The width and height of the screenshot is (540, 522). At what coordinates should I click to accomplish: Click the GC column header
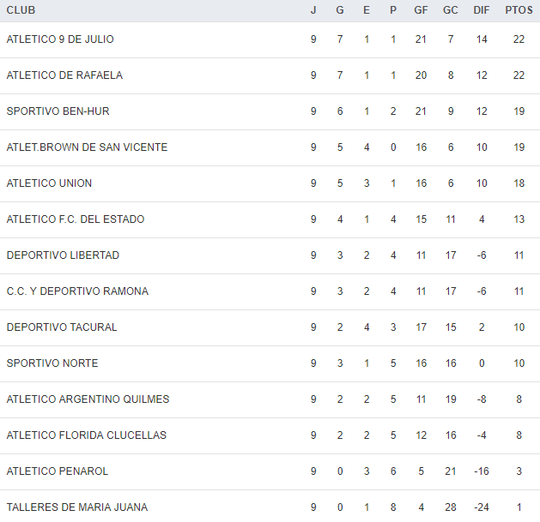(451, 10)
